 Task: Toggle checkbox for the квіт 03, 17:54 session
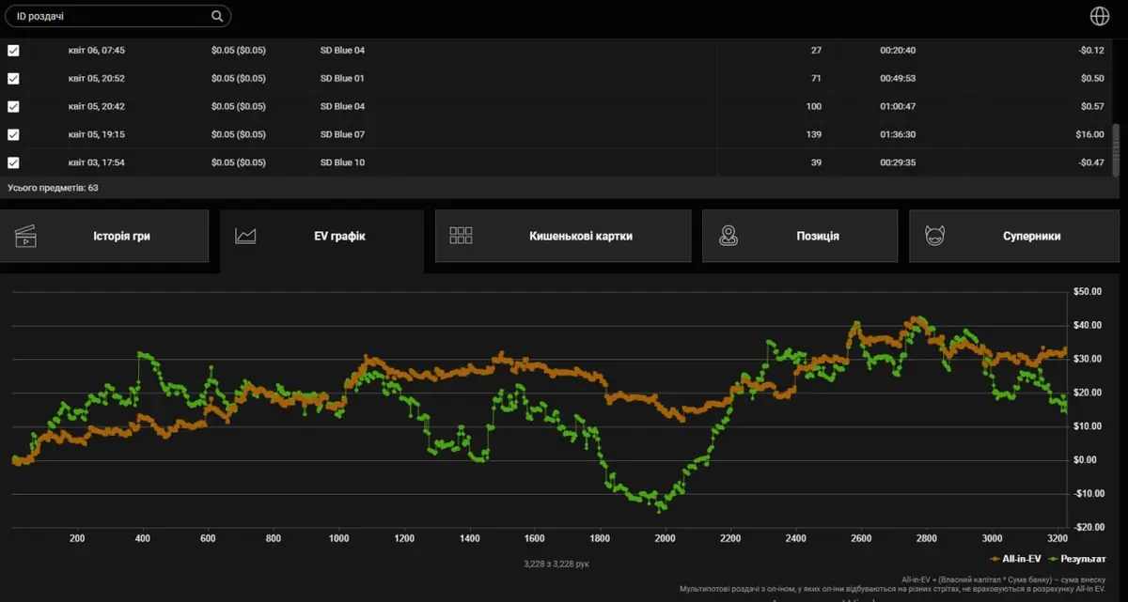pos(13,162)
